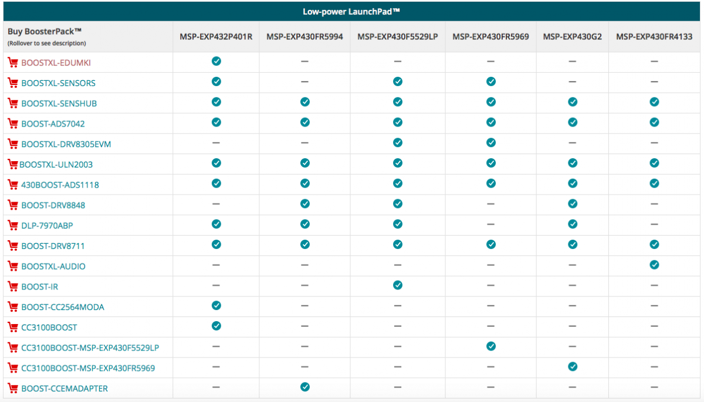This screenshot has width=704, height=402.
Task: Click the MSP-EXP430G2 column header
Action: click(x=572, y=37)
